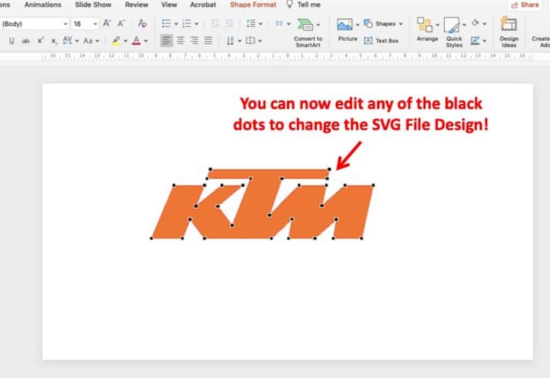Open the font size dropdown
Viewport: 550px width, 378px height.
coord(94,24)
